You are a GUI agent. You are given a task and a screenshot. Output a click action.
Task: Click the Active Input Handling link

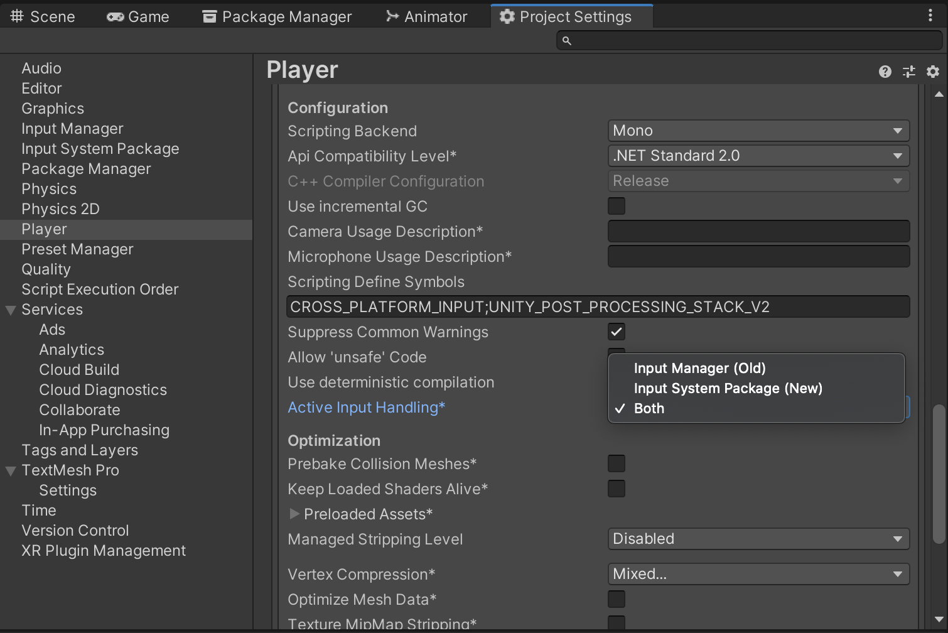click(366, 407)
